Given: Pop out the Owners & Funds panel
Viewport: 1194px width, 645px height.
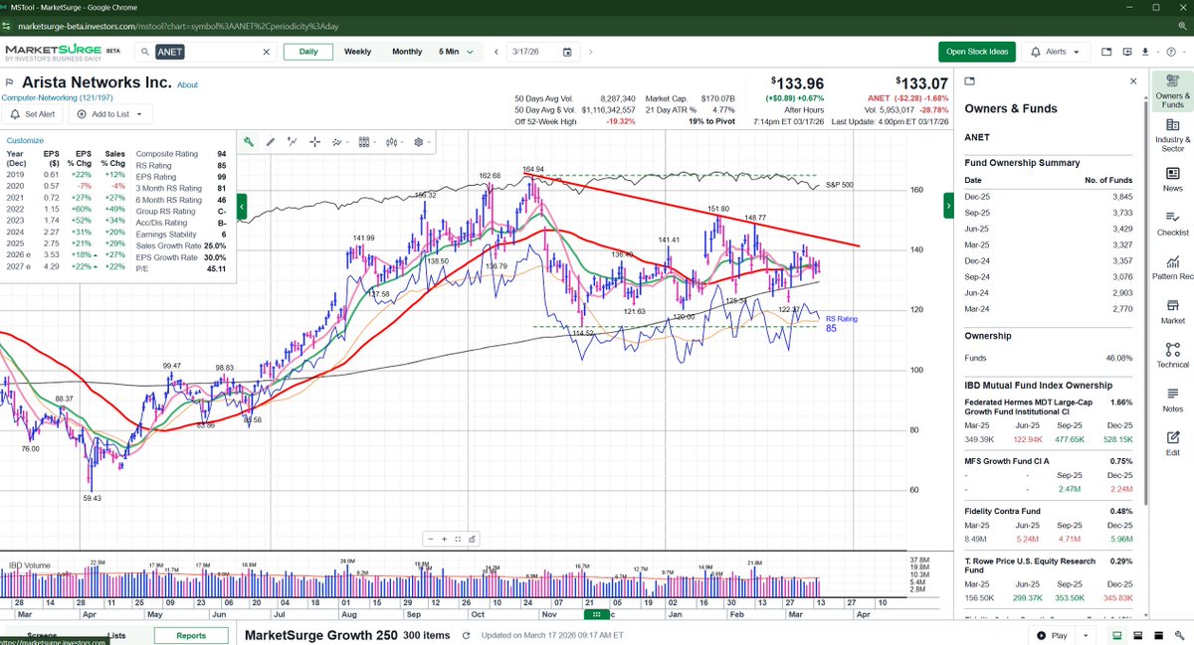Looking at the screenshot, I should pyautogui.click(x=970, y=81).
